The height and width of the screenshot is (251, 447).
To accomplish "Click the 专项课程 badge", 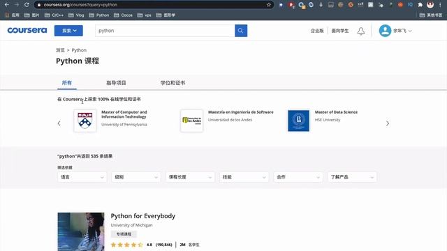I will click(124, 234).
